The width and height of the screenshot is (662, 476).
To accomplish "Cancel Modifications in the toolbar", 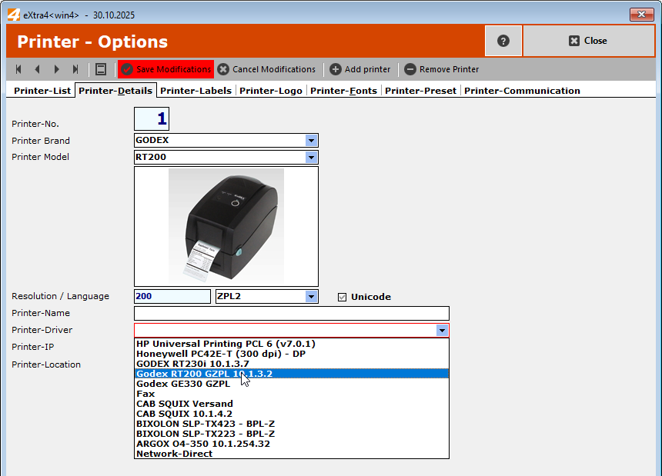I will point(266,69).
